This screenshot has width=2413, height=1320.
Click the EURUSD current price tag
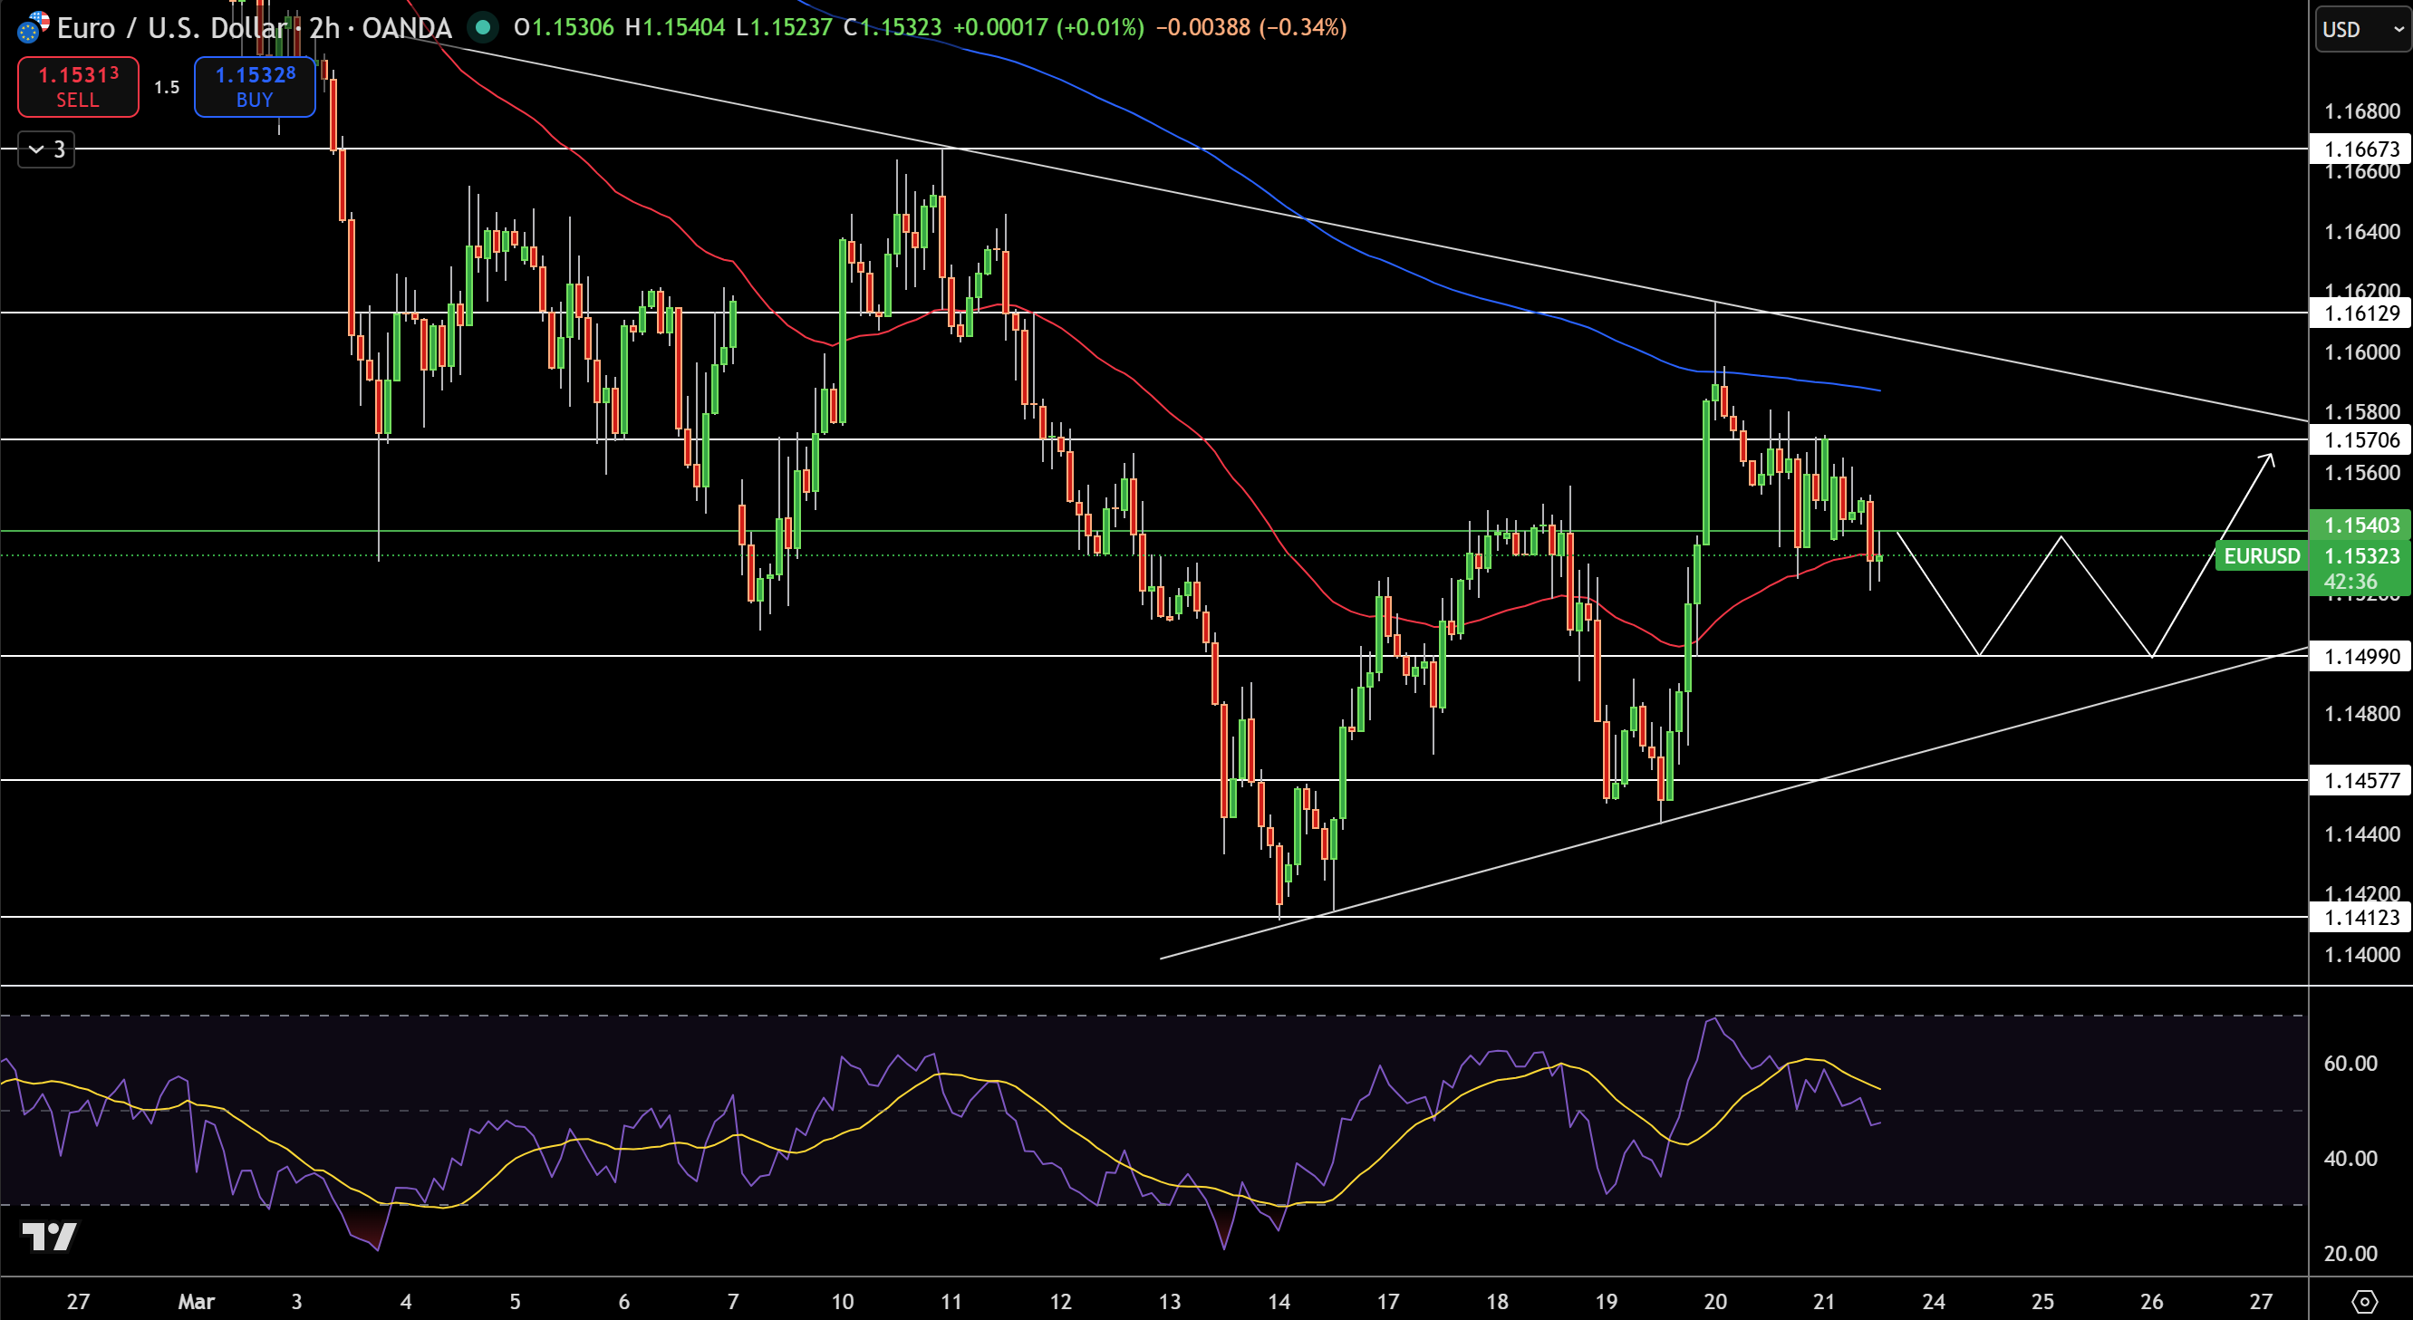point(2262,555)
